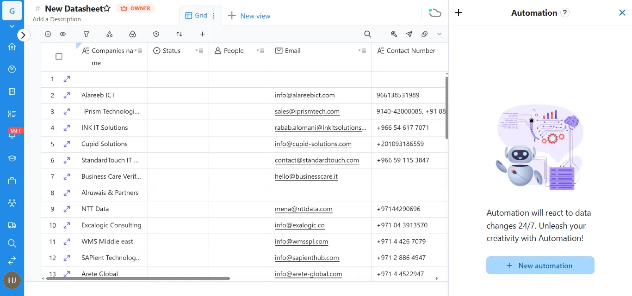Open notifications bell with 99+ badge
The image size is (632, 296).
click(x=12, y=134)
